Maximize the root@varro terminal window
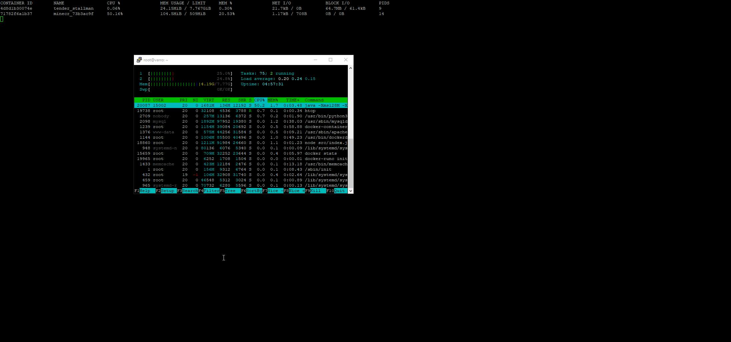This screenshot has height=342, width=731. pyautogui.click(x=331, y=60)
